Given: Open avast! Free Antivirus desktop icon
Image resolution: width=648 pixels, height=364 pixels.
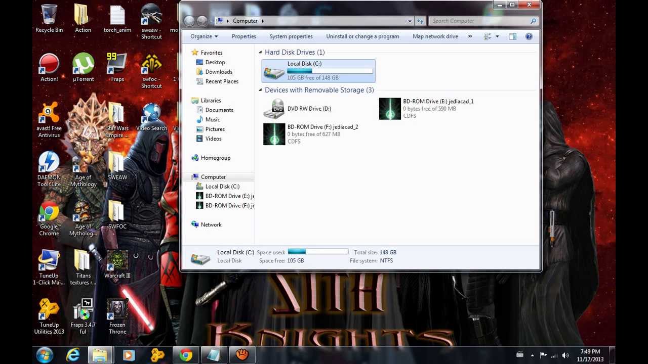Looking at the screenshot, I should (49, 120).
